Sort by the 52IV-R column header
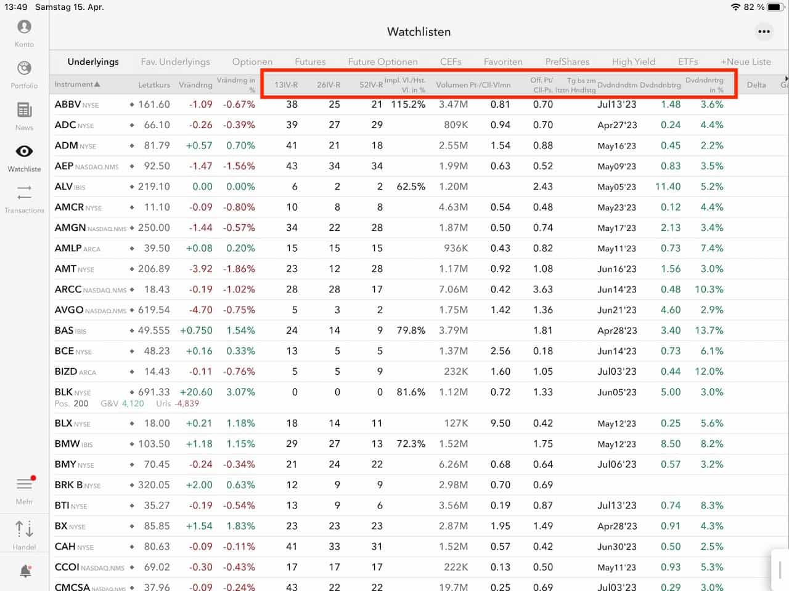 371,85
